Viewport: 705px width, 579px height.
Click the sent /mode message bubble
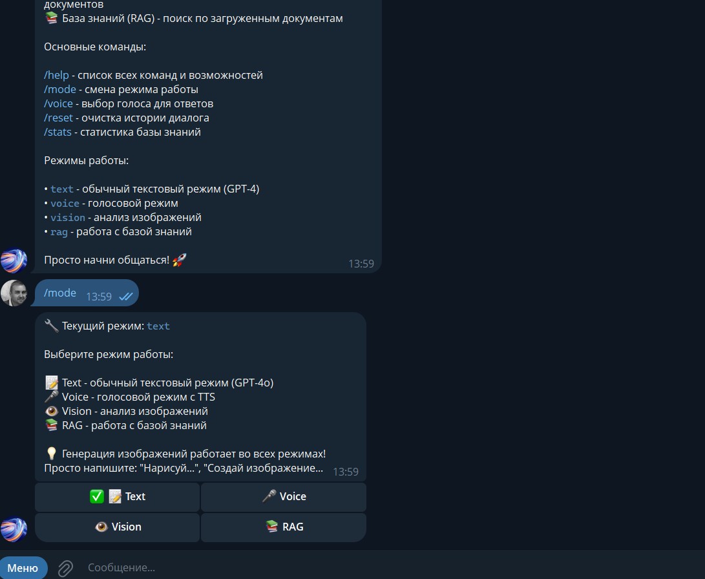(87, 293)
